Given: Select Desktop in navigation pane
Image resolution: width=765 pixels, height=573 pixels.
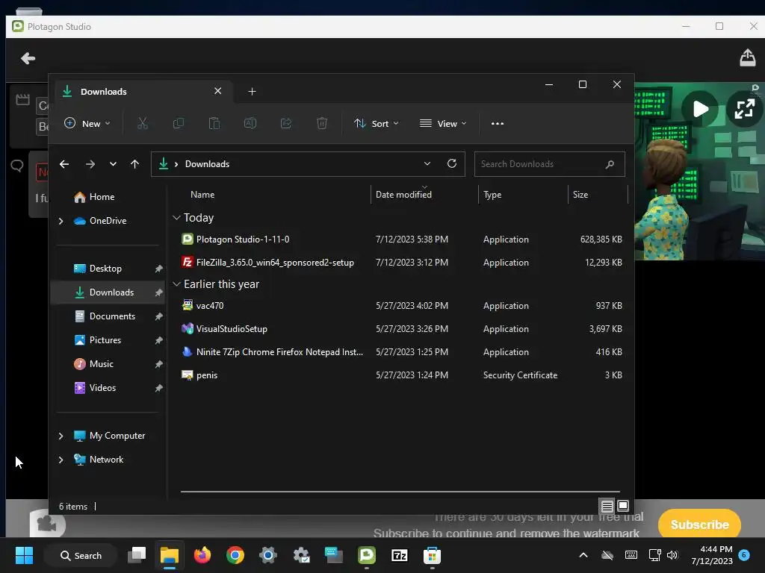Looking at the screenshot, I should pyautogui.click(x=108, y=269).
